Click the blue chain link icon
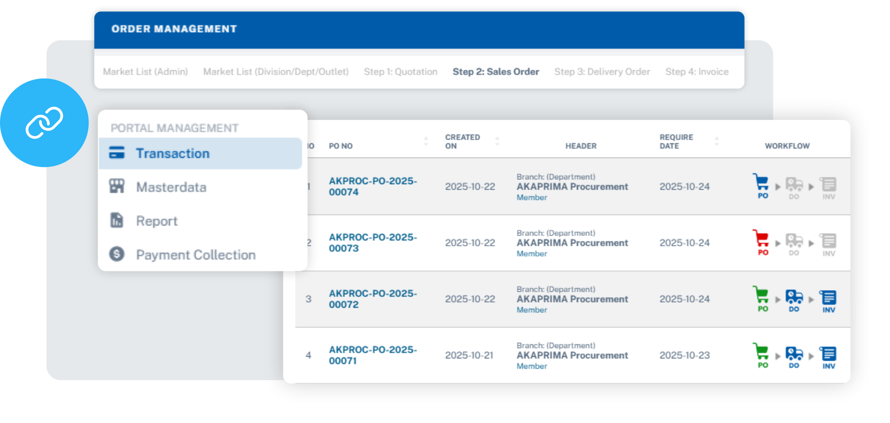Image resolution: width=890 pixels, height=423 pixels. [44, 123]
